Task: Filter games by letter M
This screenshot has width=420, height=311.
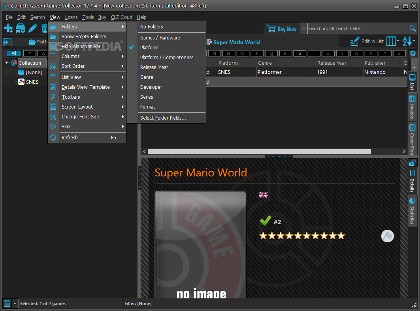Action: [214, 53]
